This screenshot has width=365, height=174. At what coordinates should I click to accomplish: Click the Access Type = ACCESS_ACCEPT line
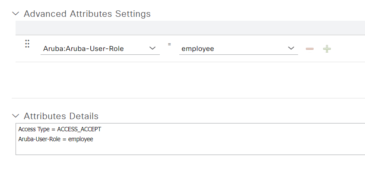(x=60, y=130)
